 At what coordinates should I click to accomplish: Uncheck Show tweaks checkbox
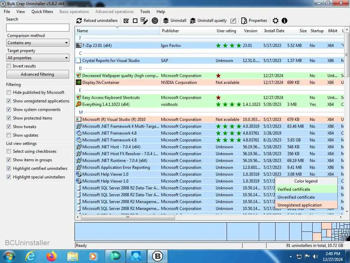[9, 127]
